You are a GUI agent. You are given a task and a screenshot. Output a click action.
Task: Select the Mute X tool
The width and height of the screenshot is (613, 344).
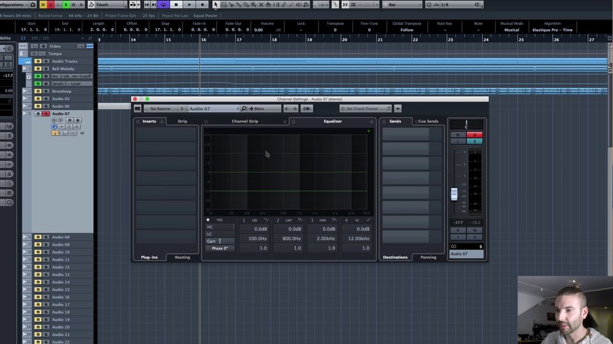(261, 4)
